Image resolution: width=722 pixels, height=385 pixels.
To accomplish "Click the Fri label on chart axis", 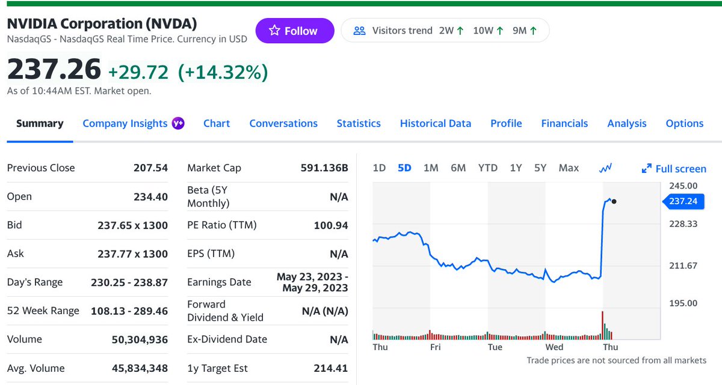I will (x=436, y=347).
